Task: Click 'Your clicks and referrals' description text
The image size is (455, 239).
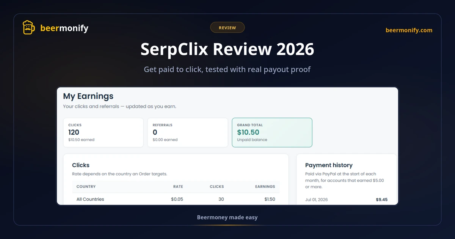Action: (119, 107)
